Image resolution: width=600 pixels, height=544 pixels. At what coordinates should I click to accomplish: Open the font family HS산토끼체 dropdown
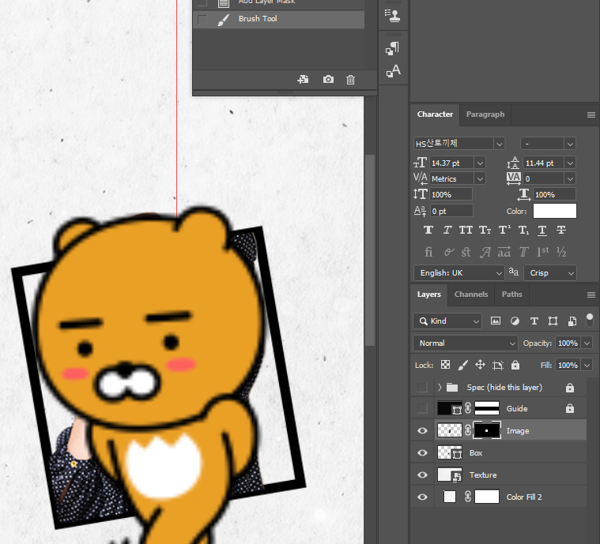(499, 144)
